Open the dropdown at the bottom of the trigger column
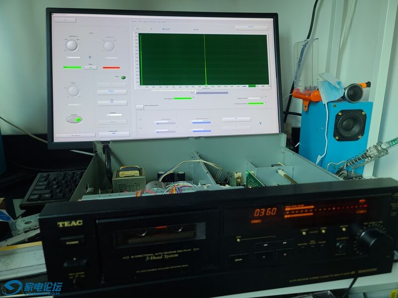 coord(114,134)
